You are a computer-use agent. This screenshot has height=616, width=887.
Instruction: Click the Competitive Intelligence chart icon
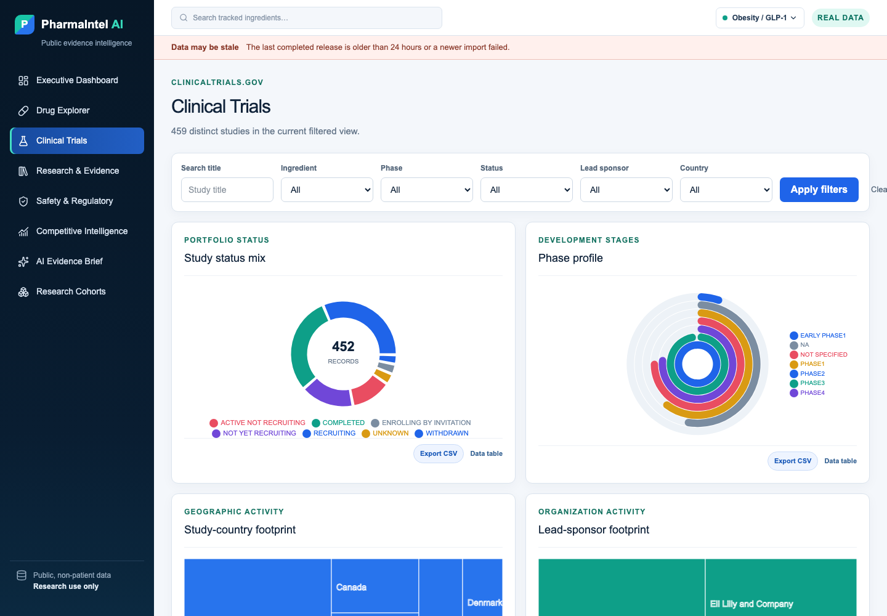(x=23, y=232)
